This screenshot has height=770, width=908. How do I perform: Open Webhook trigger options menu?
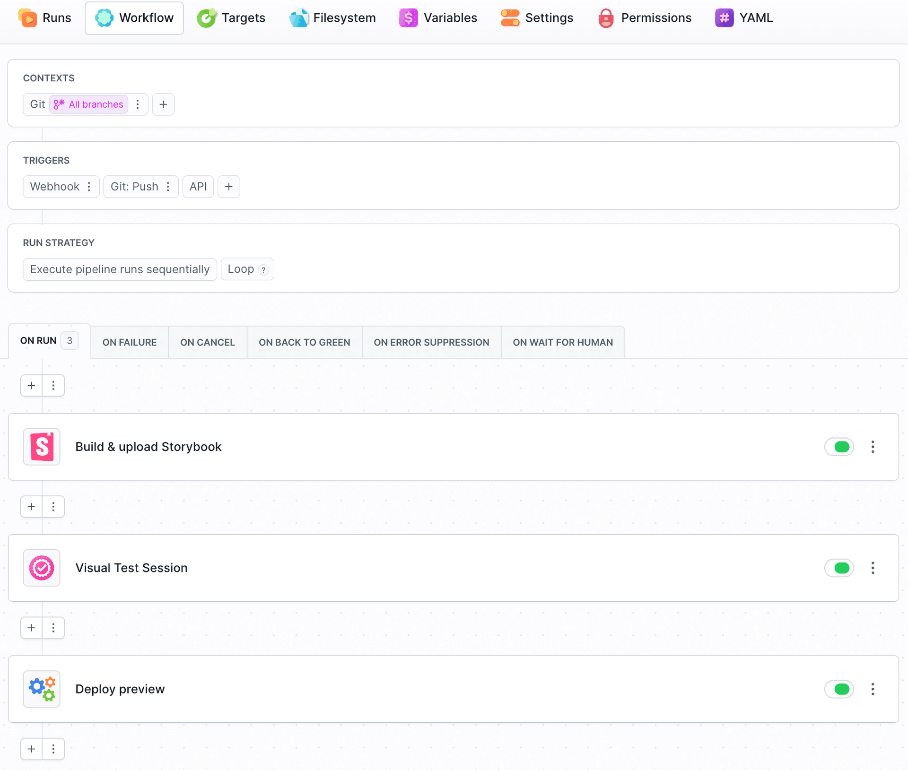pyautogui.click(x=89, y=186)
